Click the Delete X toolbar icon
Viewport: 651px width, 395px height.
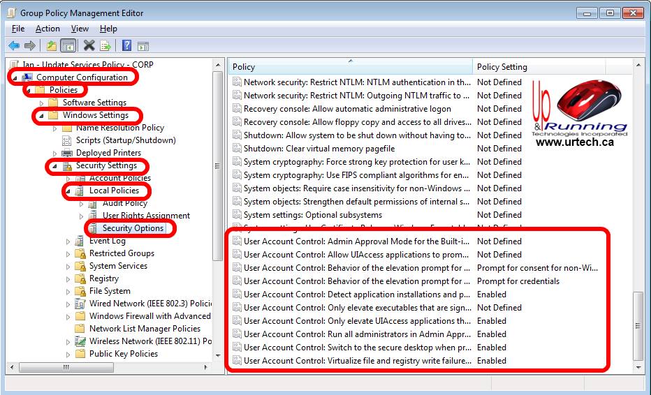pyautogui.click(x=89, y=46)
